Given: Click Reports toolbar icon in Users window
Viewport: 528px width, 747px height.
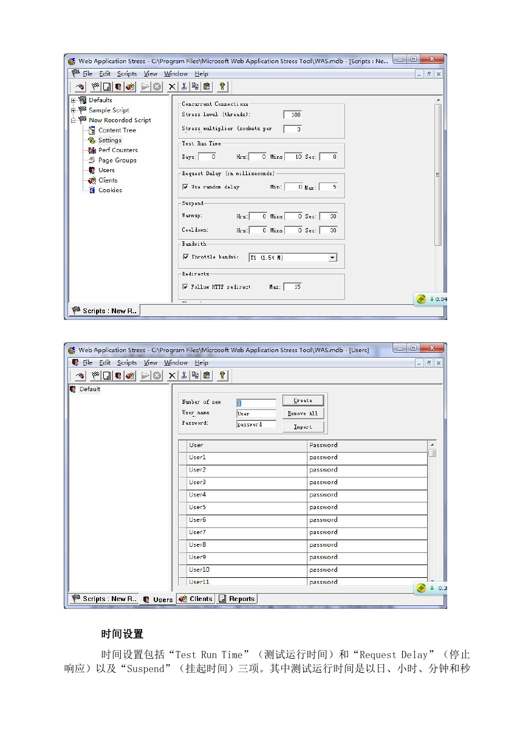Looking at the screenshot, I should (106, 375).
